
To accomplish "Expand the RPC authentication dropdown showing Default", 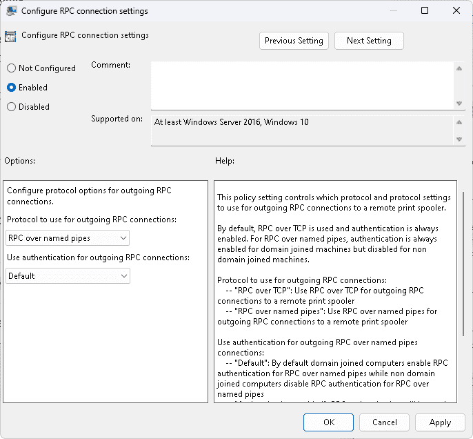I will coord(67,276).
